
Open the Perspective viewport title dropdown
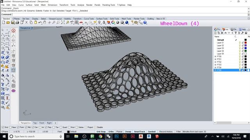pos(32,28)
